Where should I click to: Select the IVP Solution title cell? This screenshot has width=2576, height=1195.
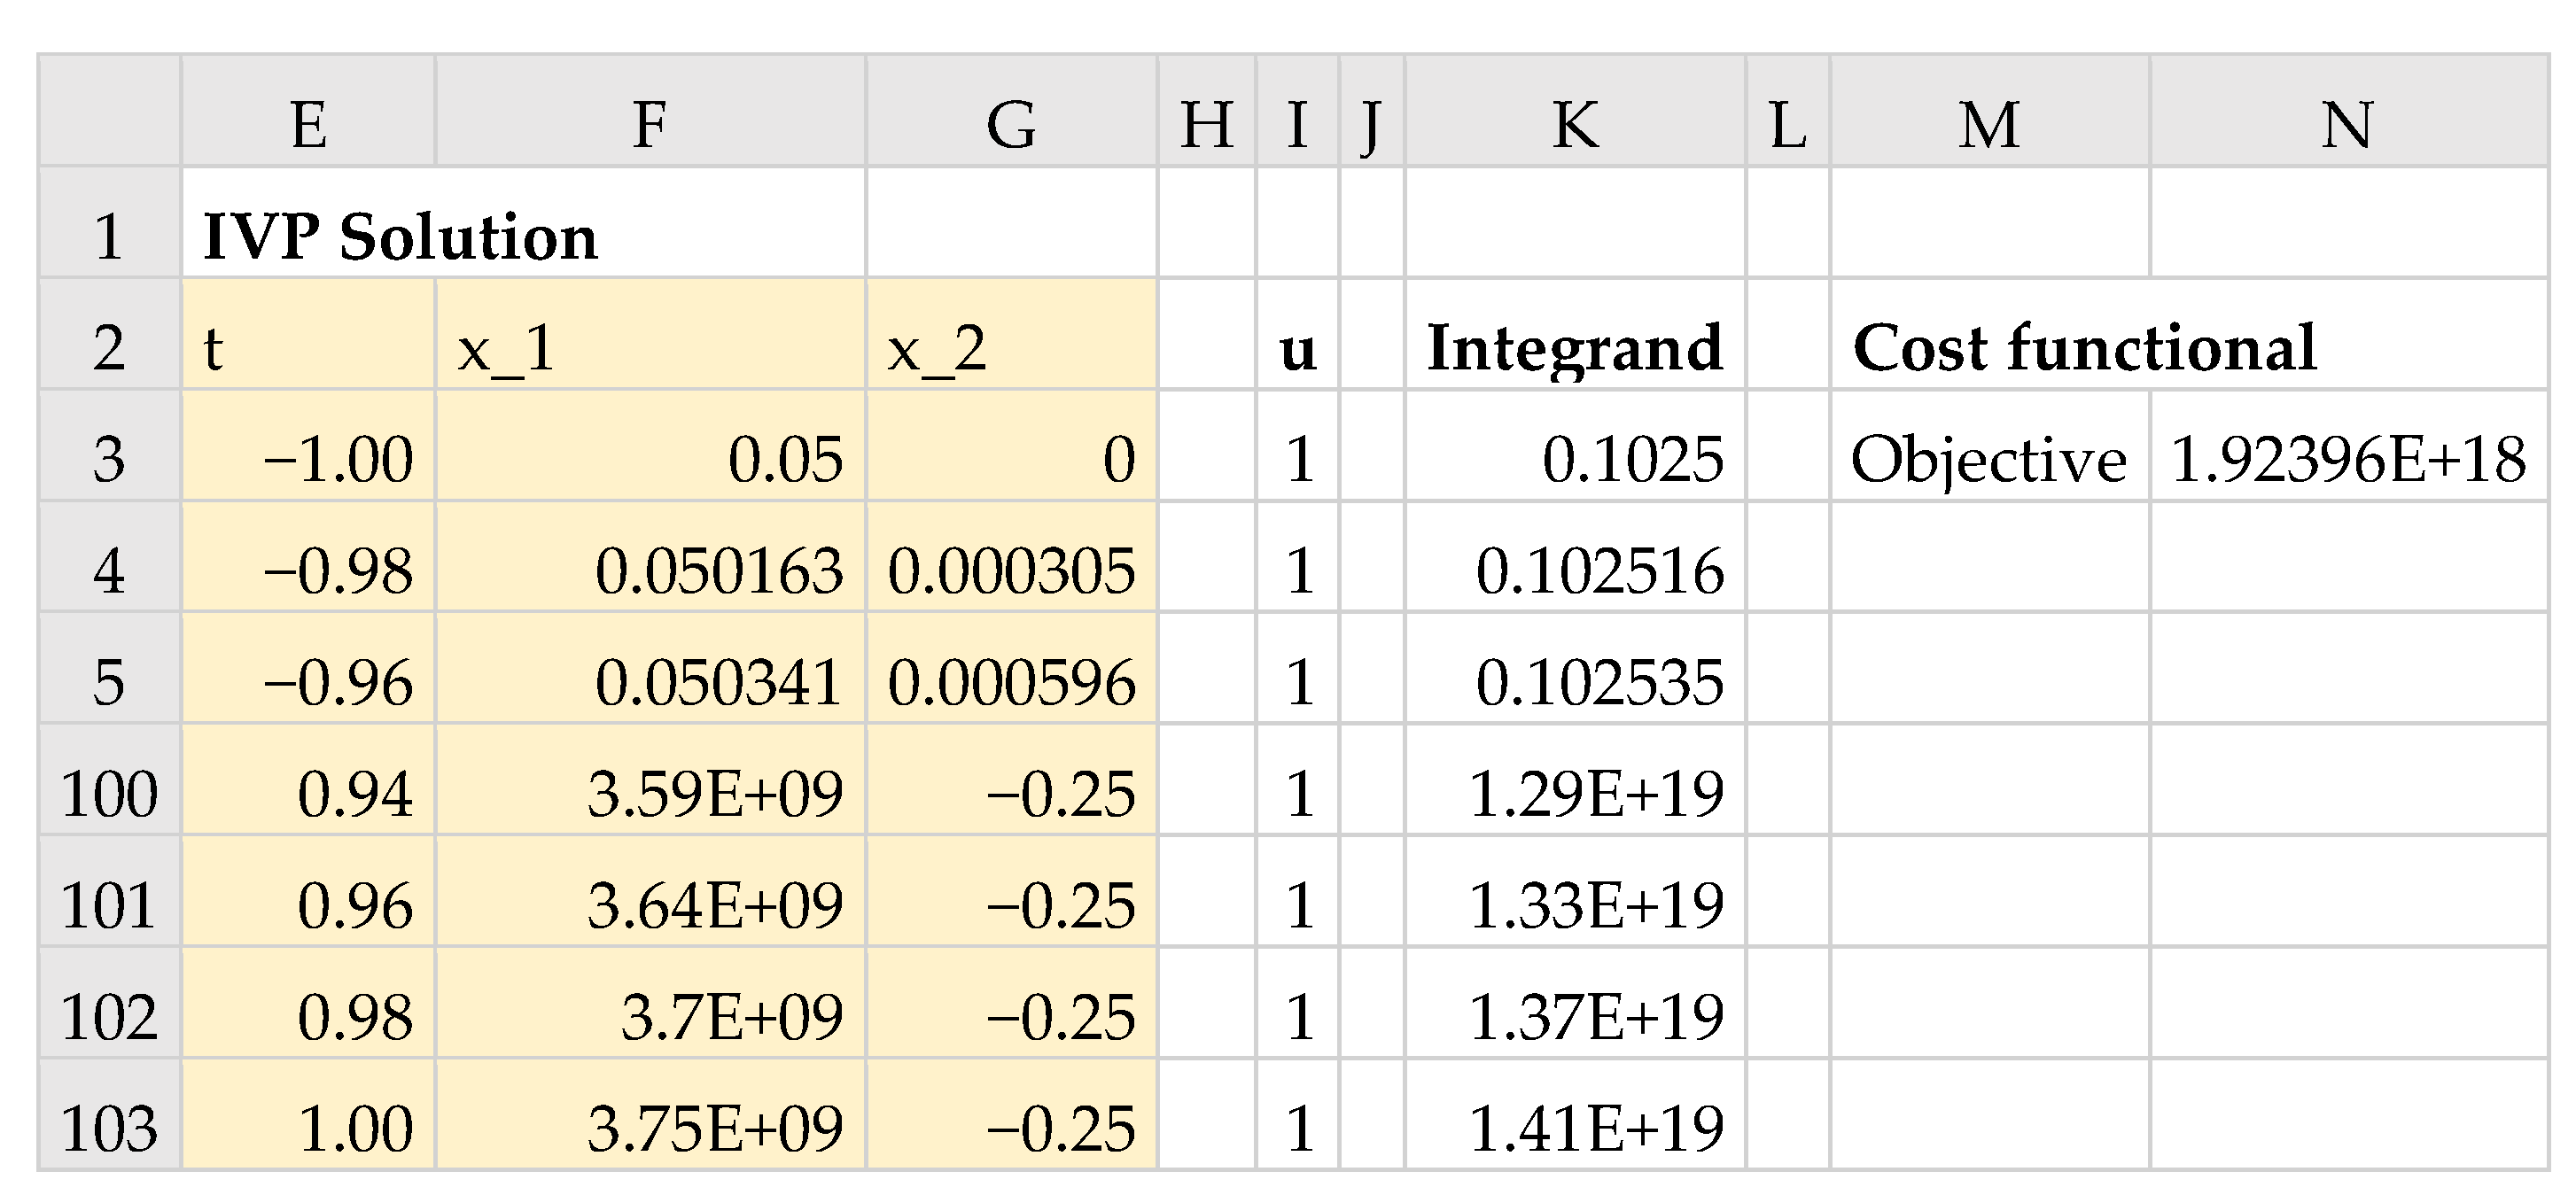tap(400, 237)
